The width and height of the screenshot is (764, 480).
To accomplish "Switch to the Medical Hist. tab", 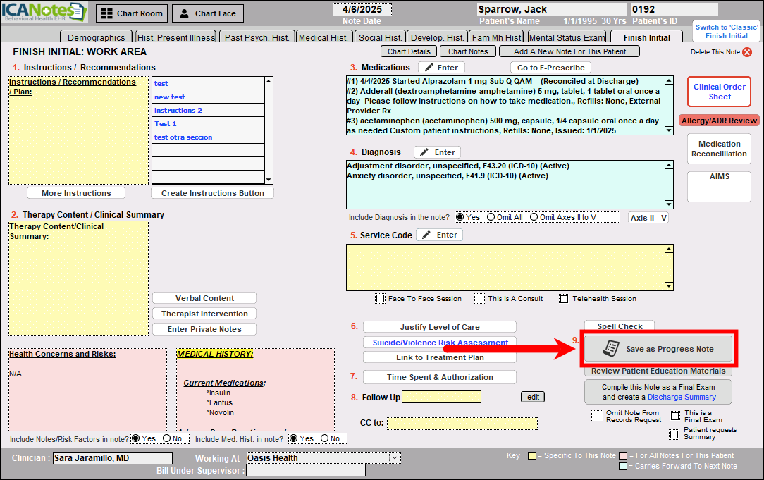I will (323, 38).
